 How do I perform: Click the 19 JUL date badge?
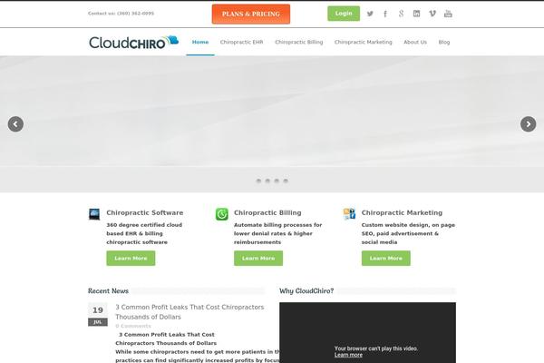[x=98, y=314]
